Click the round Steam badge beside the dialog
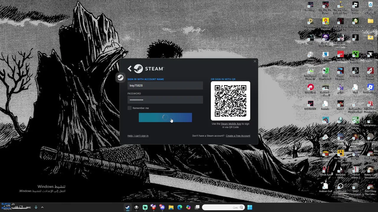 pyautogui.click(x=120, y=78)
